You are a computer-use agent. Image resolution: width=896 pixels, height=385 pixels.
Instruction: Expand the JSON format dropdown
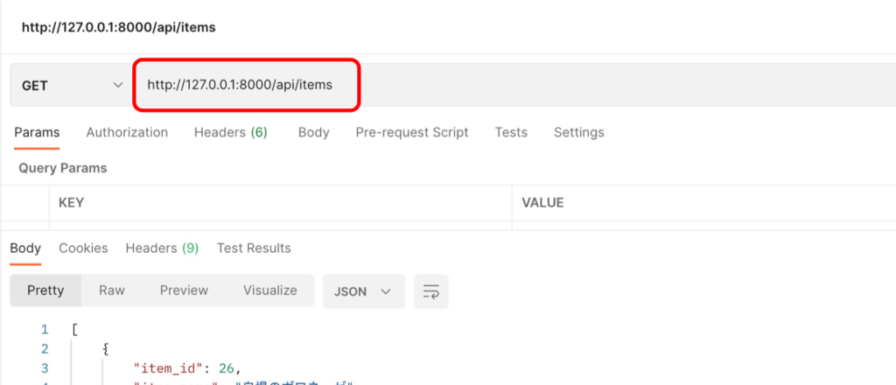(x=363, y=291)
